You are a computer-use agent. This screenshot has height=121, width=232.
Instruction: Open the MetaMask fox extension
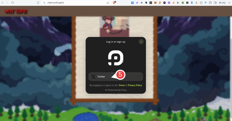155,3
